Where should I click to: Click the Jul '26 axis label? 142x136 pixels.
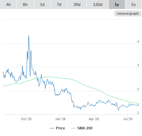pos(128,119)
